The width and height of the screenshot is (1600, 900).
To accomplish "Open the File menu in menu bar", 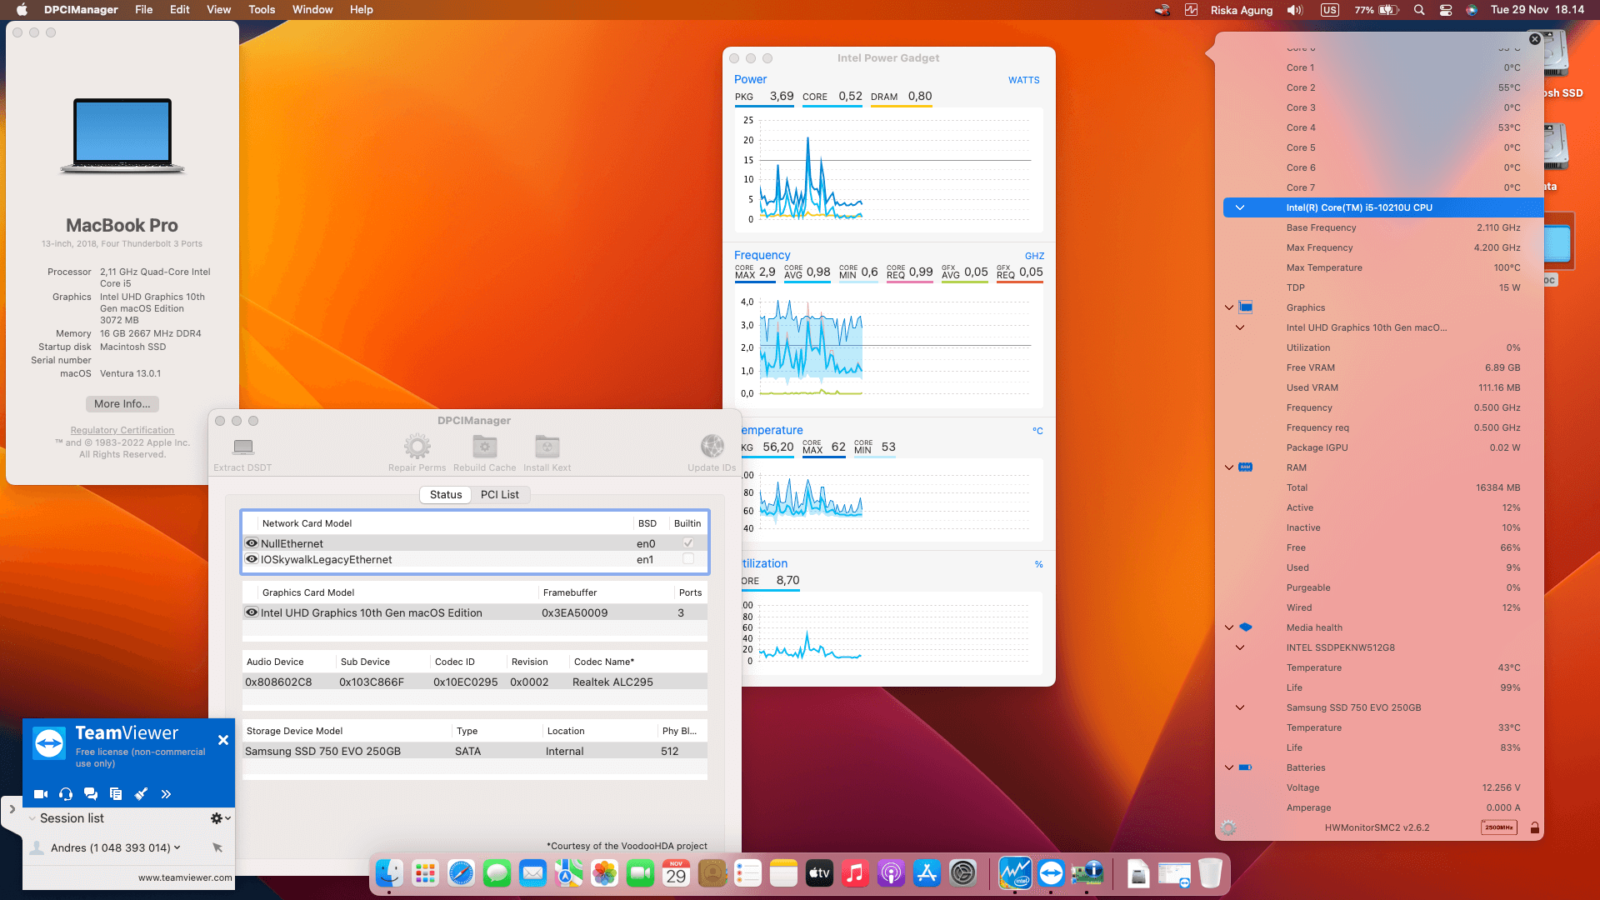I will (144, 10).
